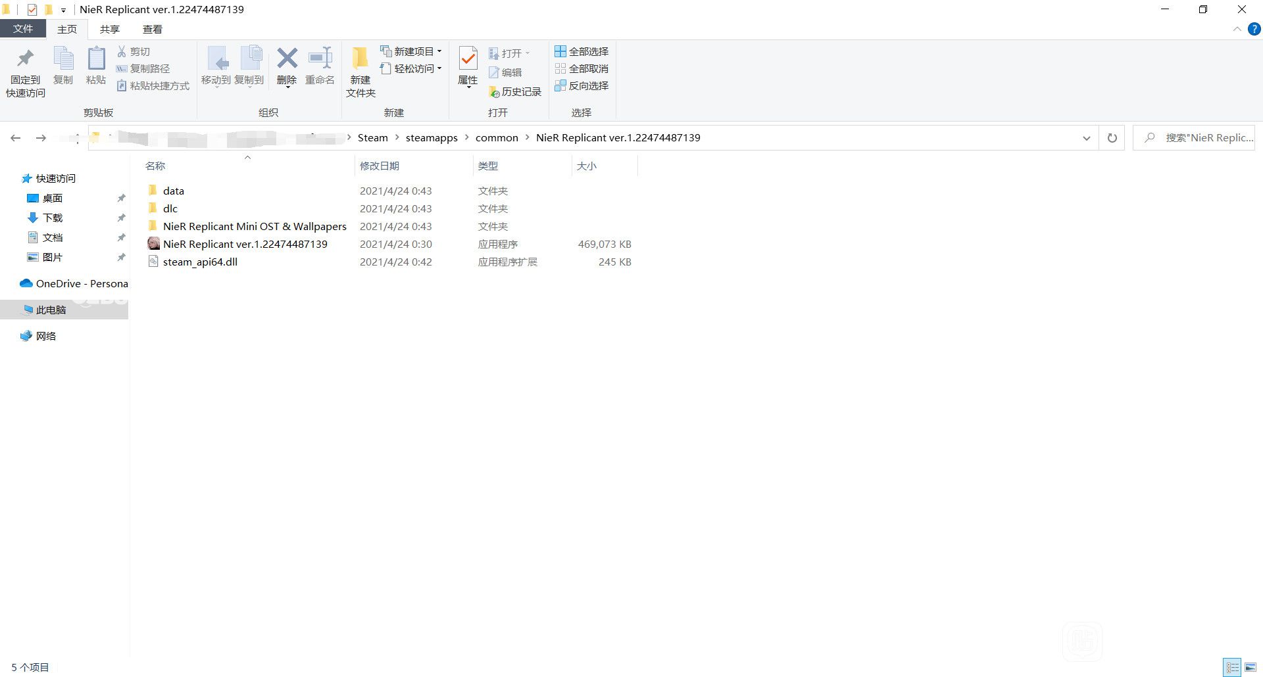This screenshot has width=1263, height=677.
Task: Click the Paste clipboard icon
Action: pos(96,66)
